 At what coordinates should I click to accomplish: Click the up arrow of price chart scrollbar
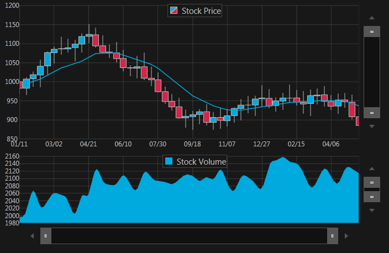[x=371, y=18]
